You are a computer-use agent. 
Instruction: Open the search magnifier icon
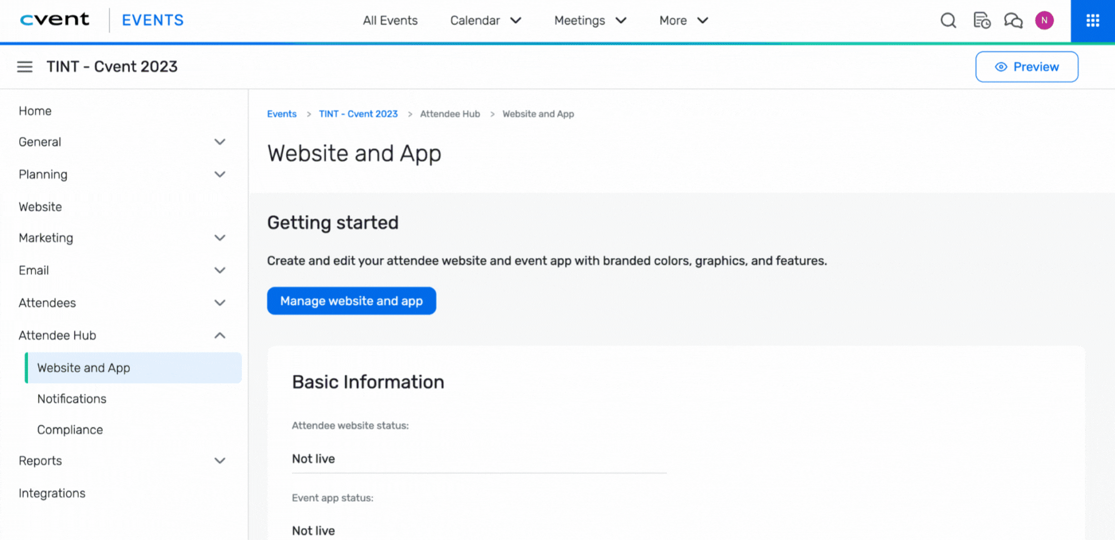tap(948, 21)
